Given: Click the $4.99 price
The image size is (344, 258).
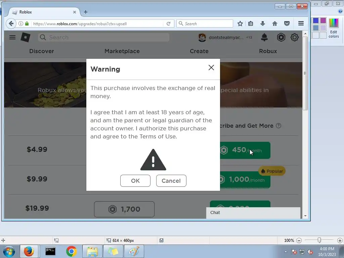Looking at the screenshot, I should 37,149.
